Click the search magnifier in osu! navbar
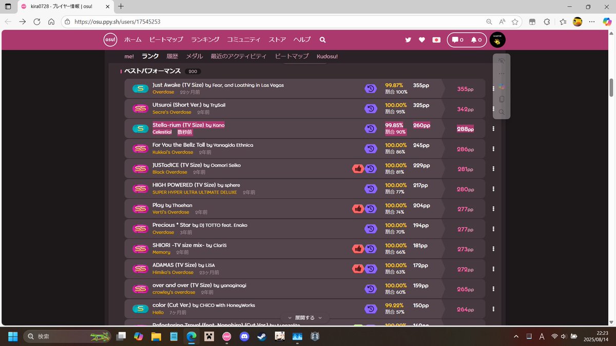Image resolution: width=616 pixels, height=346 pixels. point(322,39)
